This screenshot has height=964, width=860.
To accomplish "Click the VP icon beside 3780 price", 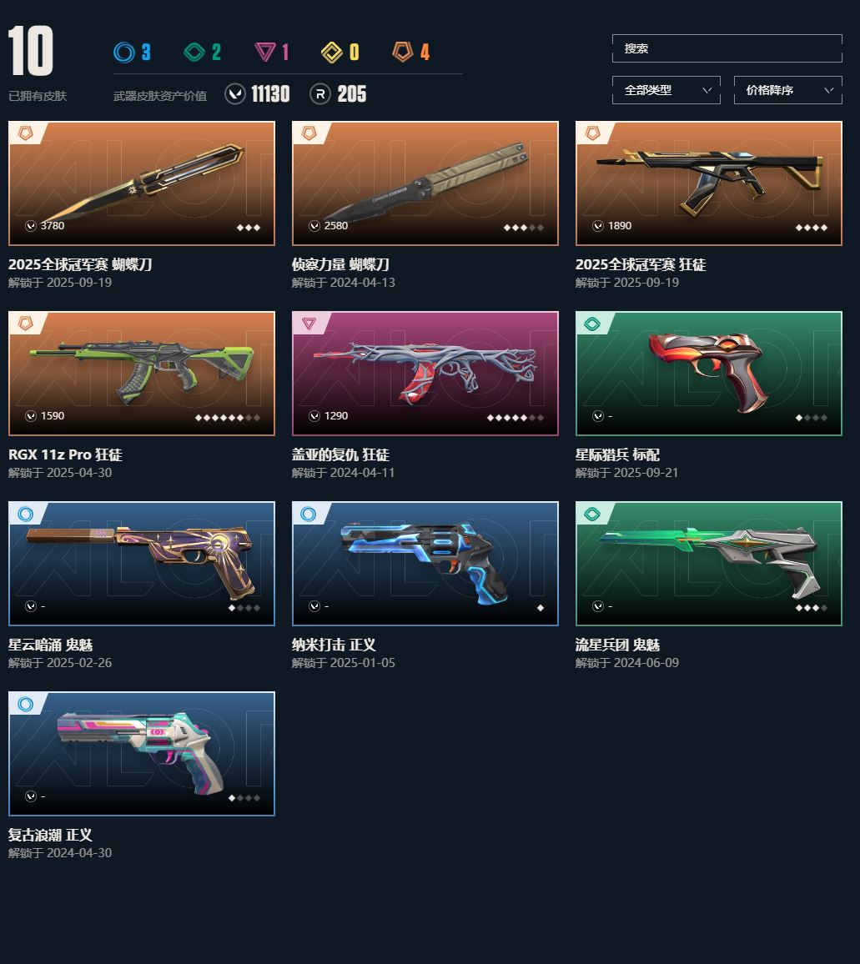I will (x=31, y=226).
